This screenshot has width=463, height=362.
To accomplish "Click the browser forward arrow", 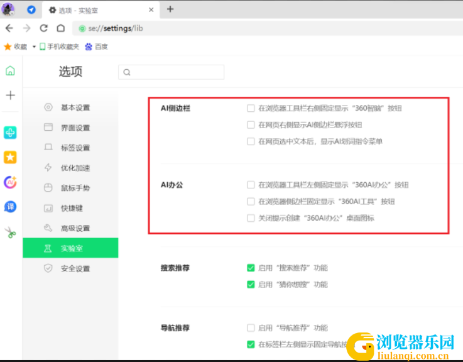I will [x=26, y=28].
